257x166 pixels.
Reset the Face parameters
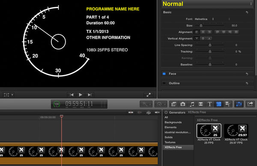coord(247,74)
